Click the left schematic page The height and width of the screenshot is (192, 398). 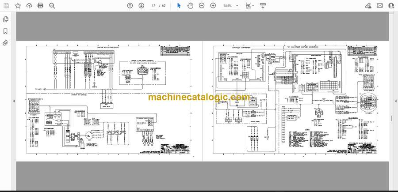point(109,101)
